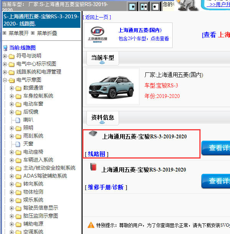Image resolution: width=230 pixels, height=234 pixels.
Task: Click the warning triangle icon by 特别提示
Action: click(x=91, y=225)
